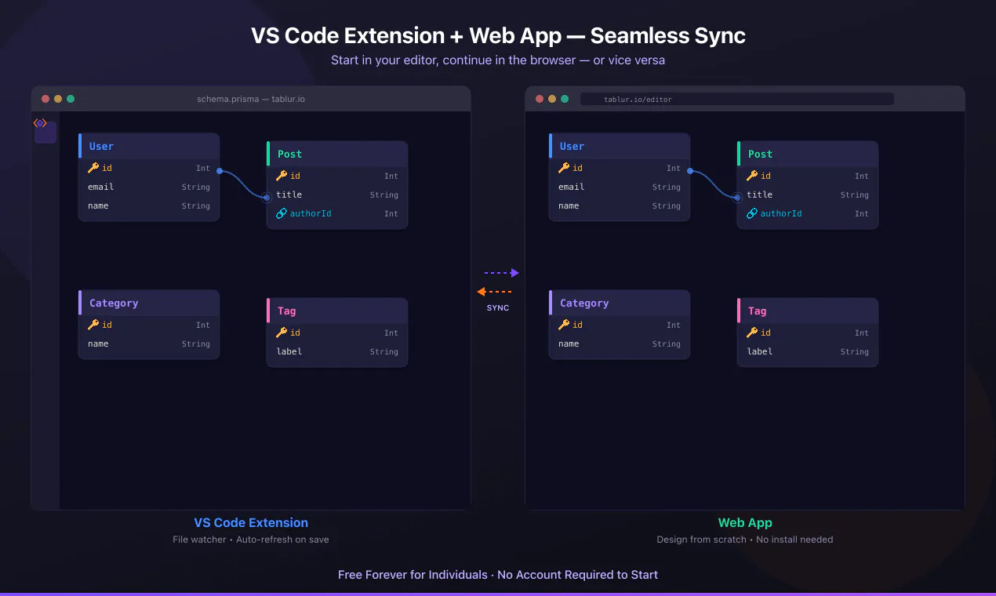Click the key icon beside User id in VS Code Extension window
This screenshot has height=596, width=996.
pos(93,168)
